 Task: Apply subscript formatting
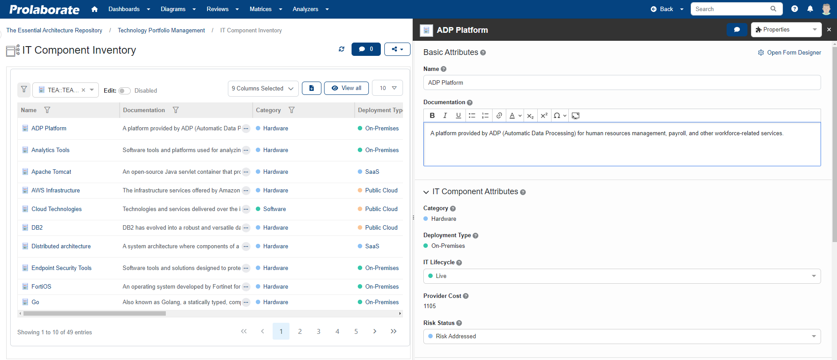(530, 116)
